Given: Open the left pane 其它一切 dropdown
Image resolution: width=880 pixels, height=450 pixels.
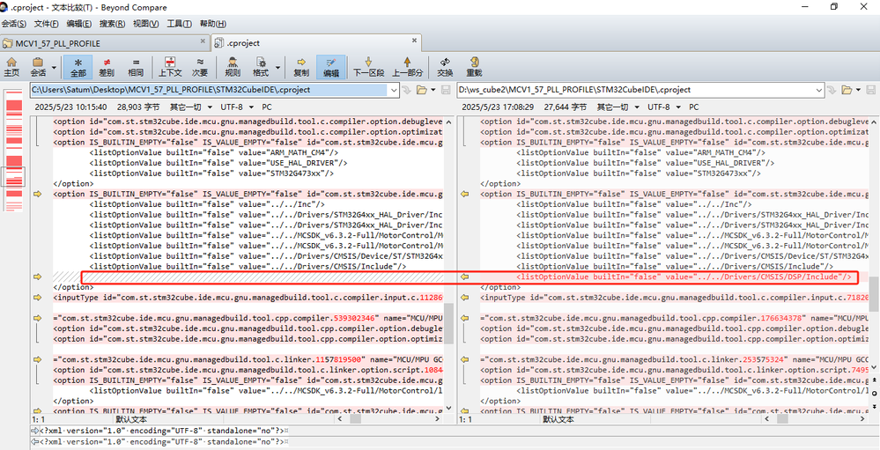Looking at the screenshot, I should [x=191, y=107].
